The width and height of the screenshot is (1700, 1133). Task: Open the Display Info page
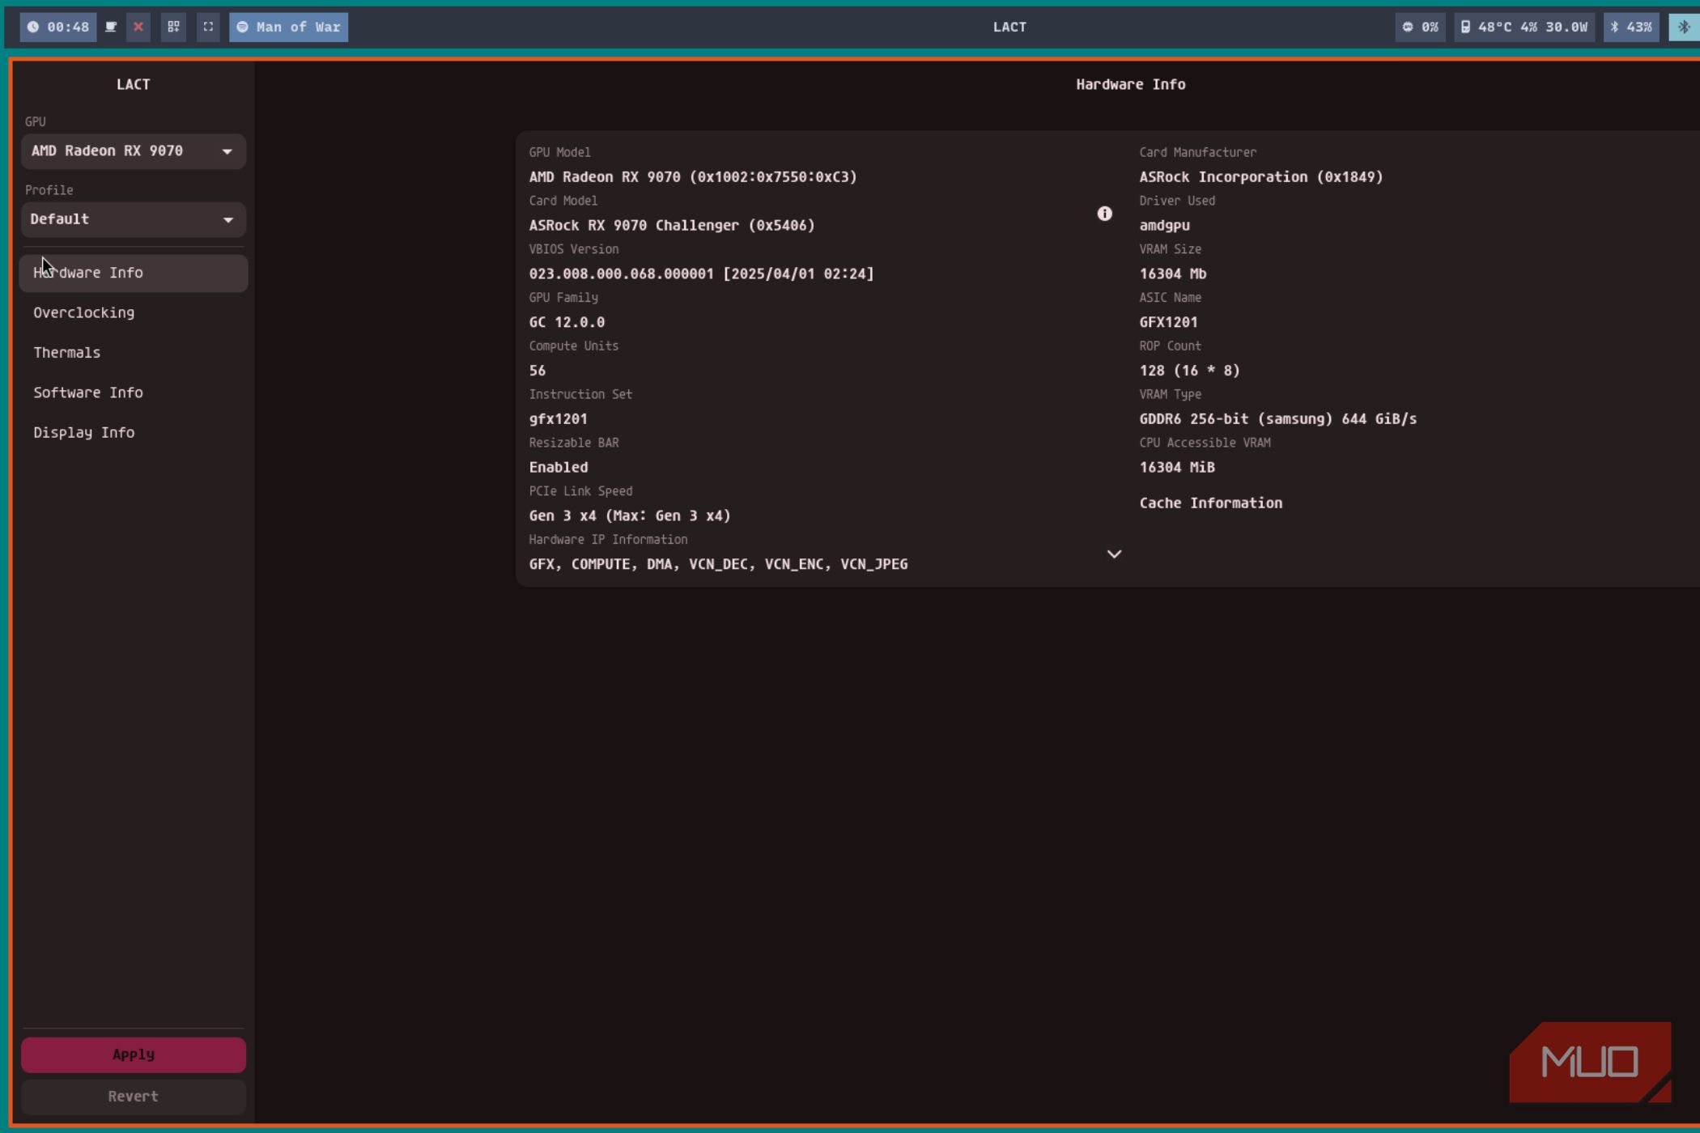tap(134, 433)
